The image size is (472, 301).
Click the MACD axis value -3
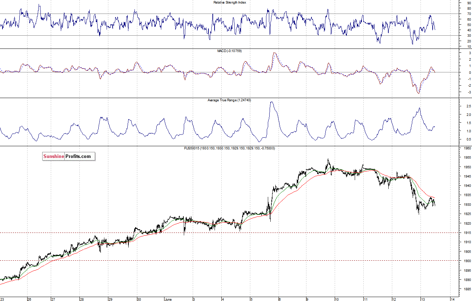pos(469,92)
